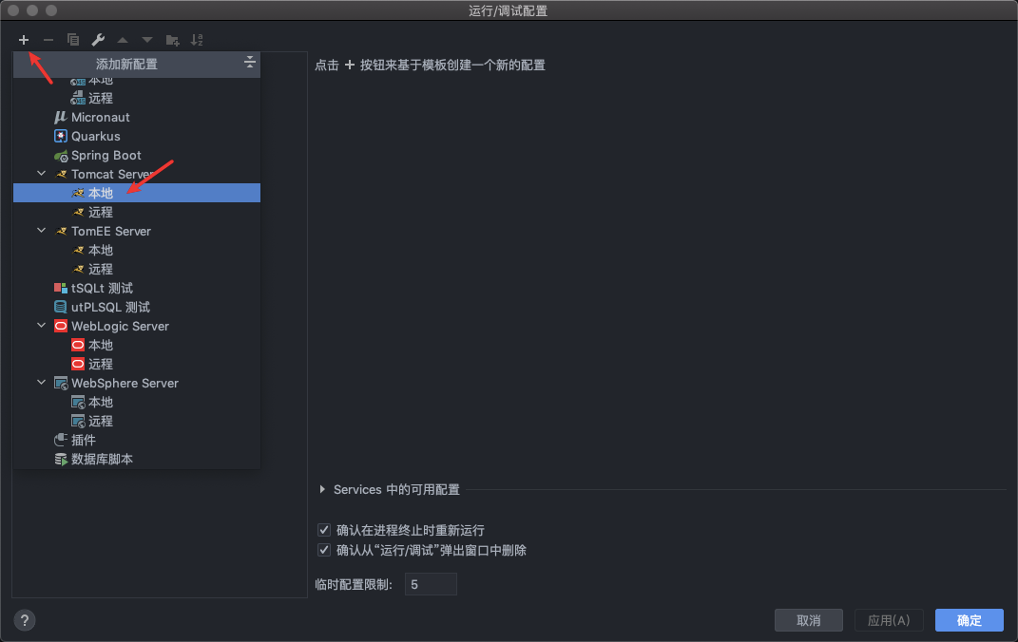Screen dimensions: 1018x642
Task: Select 远程 item above Micronaut
Action: (x=136, y=98)
